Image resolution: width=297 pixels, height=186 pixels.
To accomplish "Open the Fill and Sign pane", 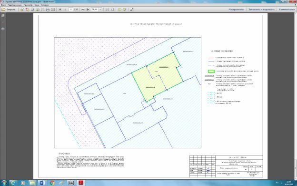I will (261, 10).
